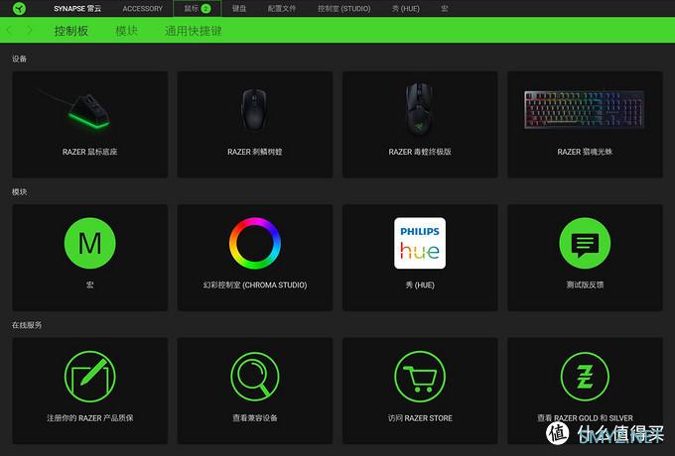Click the register warranty pencil icon

coord(90,377)
